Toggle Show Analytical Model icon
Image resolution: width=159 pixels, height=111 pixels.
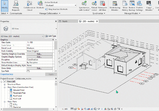tap(112, 109)
